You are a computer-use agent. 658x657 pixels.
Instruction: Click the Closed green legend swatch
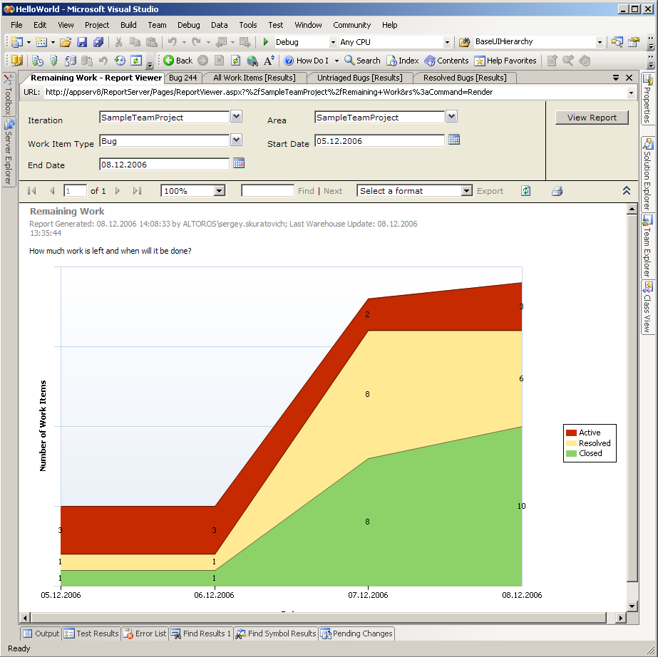(571, 453)
